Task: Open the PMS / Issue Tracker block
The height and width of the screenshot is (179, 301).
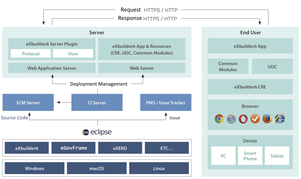Action: pos(166,103)
